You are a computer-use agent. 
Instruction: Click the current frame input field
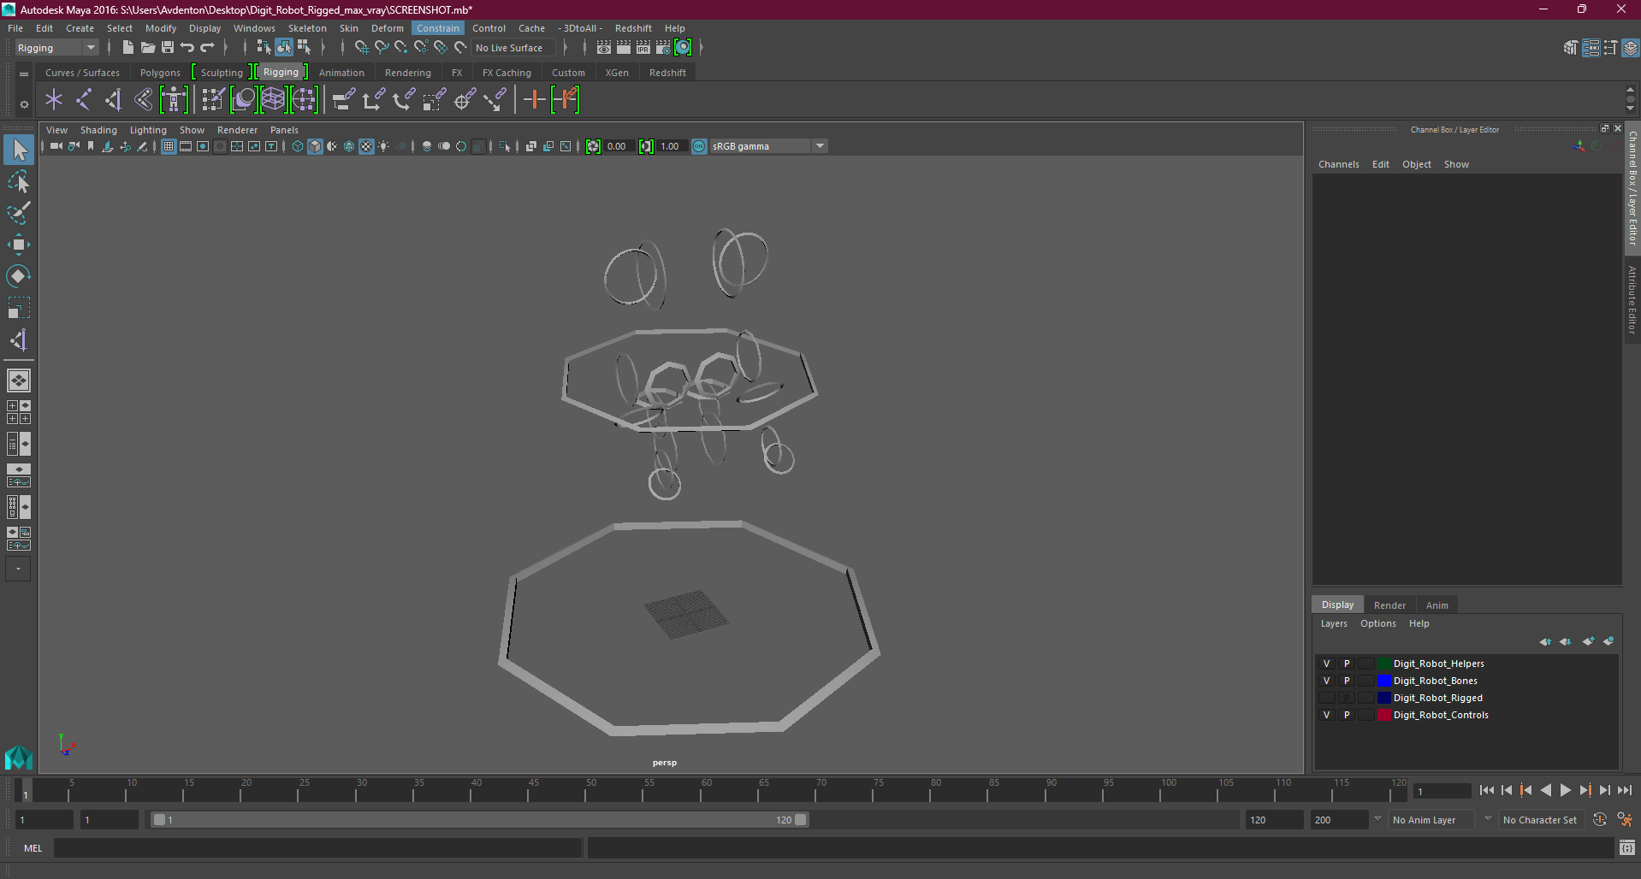pos(1442,791)
